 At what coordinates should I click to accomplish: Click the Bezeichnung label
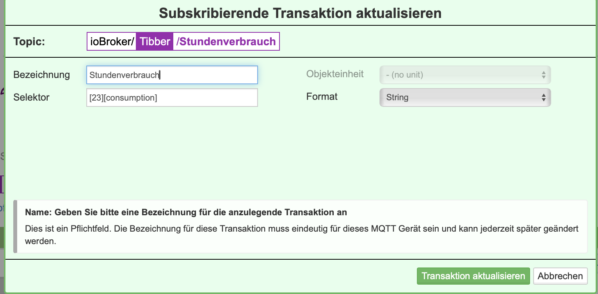41,75
